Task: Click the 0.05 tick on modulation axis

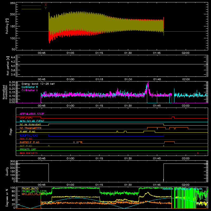Action: coord(12,99)
